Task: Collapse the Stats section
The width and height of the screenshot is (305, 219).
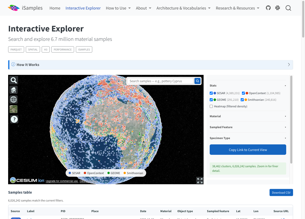Action: pyautogui.click(x=248, y=86)
